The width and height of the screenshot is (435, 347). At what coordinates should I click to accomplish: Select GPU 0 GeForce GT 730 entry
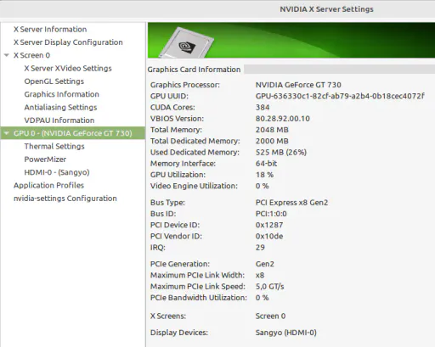(x=73, y=133)
